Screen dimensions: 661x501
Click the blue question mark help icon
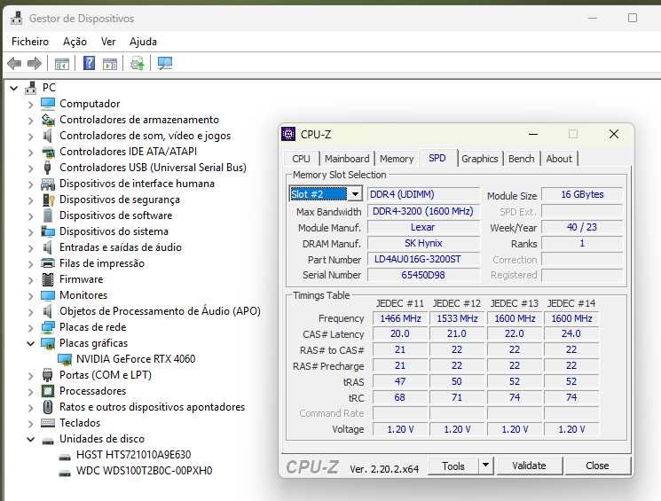(x=89, y=64)
